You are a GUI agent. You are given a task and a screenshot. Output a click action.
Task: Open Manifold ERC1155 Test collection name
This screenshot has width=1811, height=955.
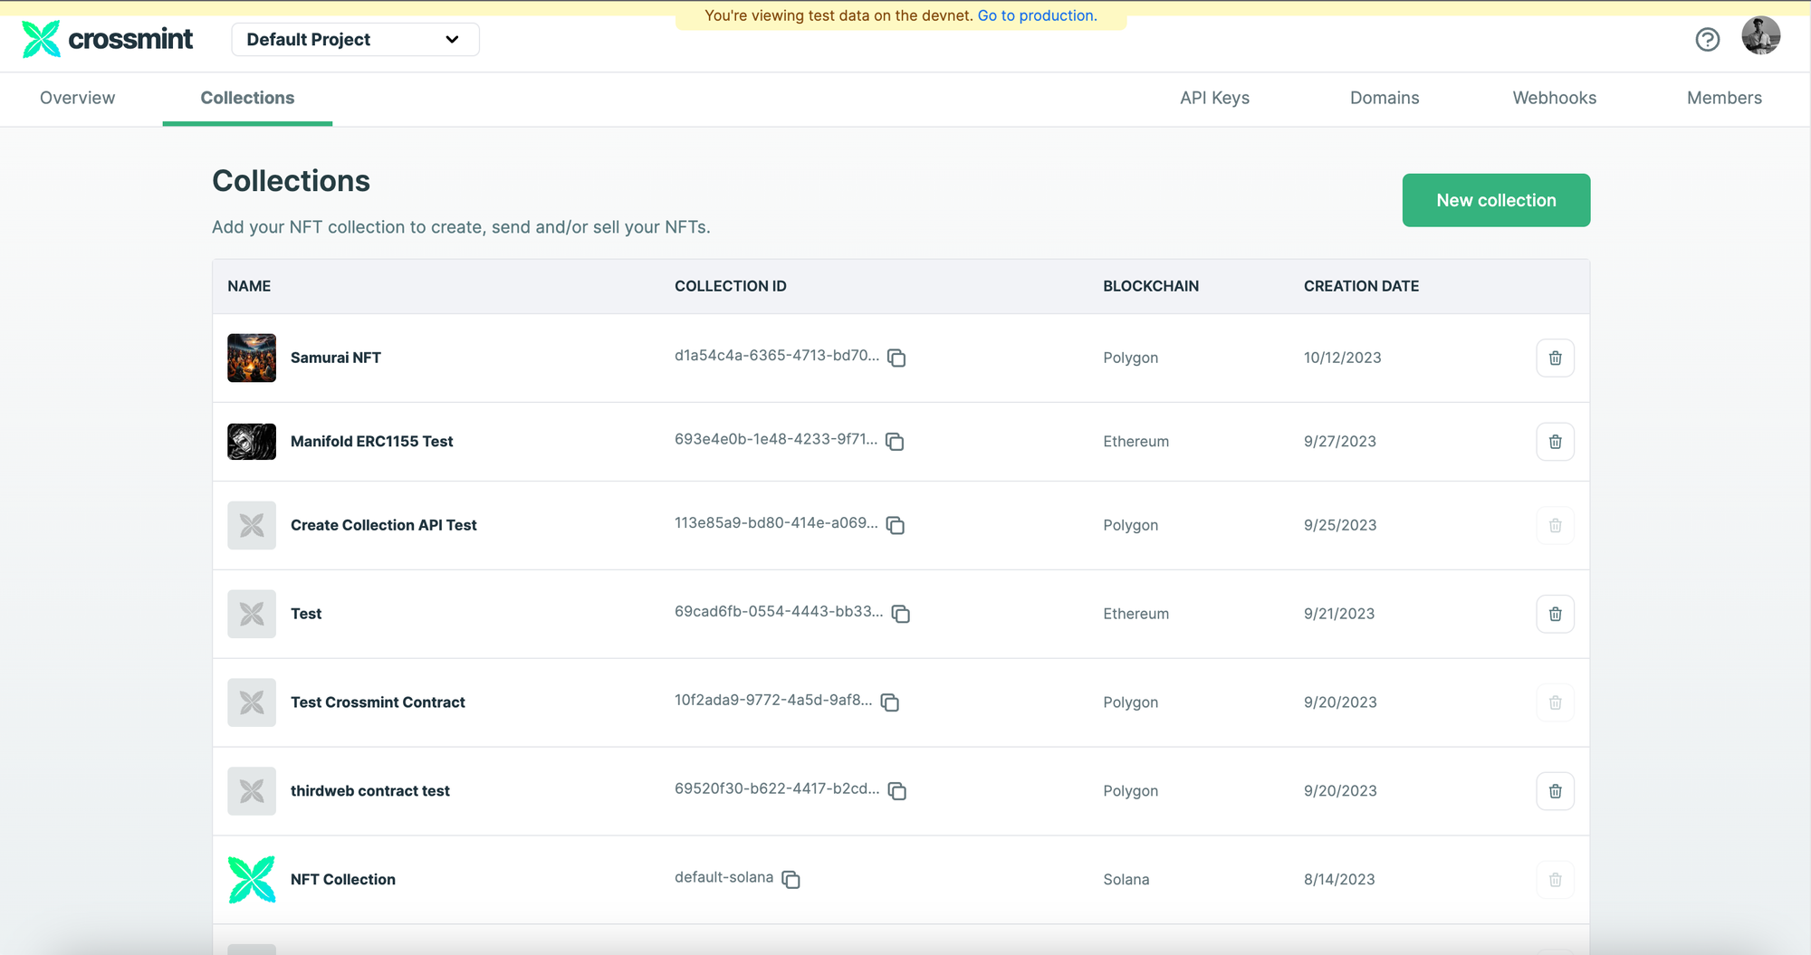[x=372, y=442]
